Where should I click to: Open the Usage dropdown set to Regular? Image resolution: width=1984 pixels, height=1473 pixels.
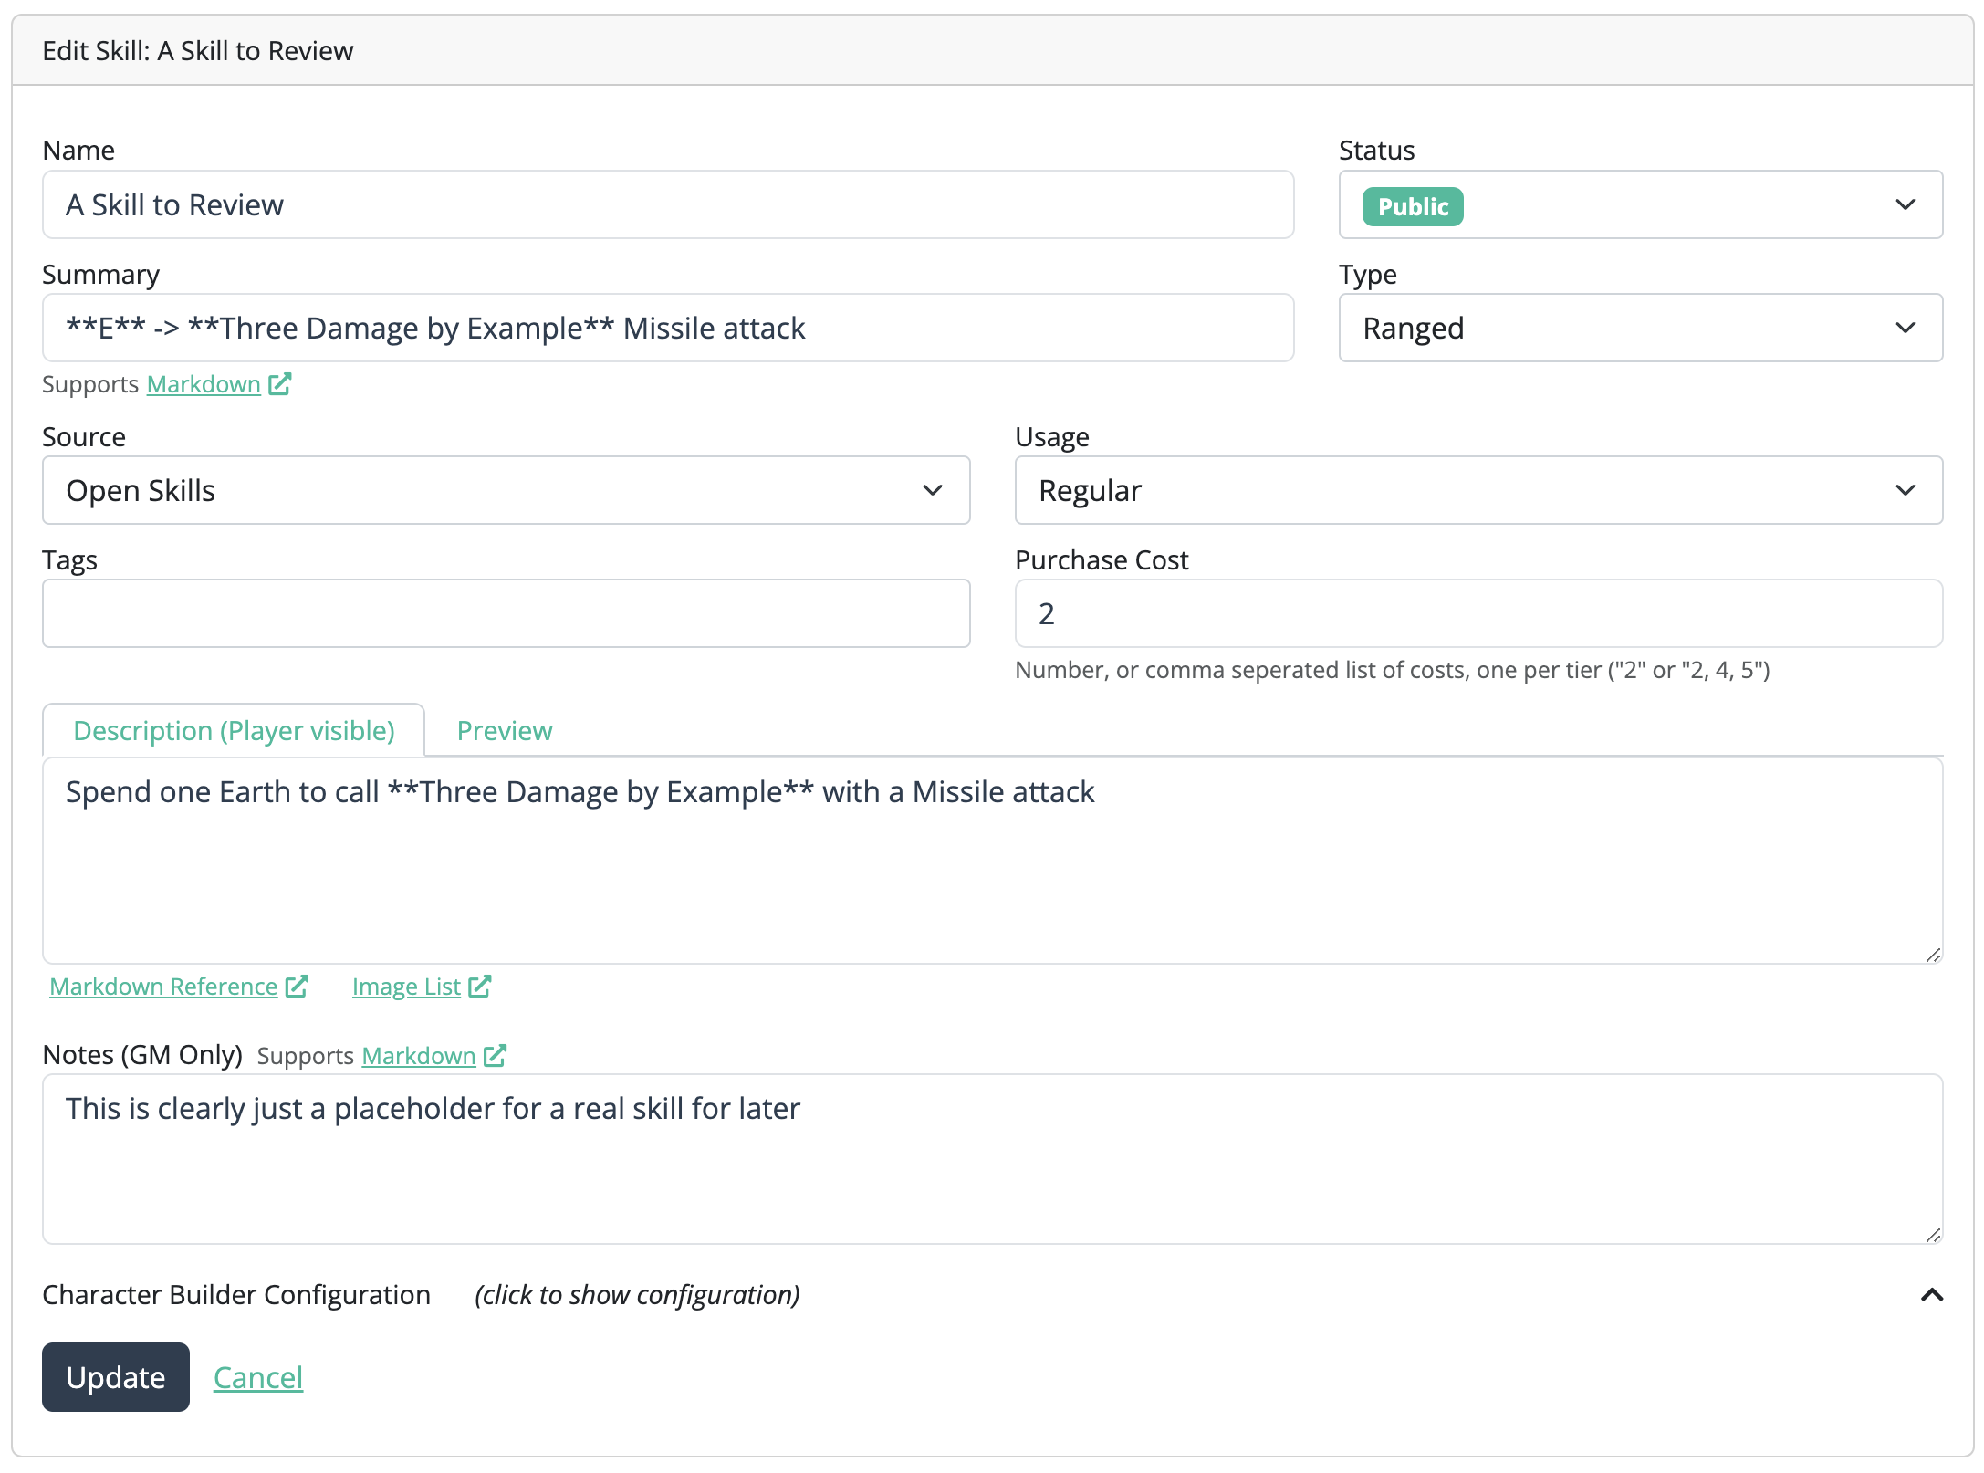1478,491
